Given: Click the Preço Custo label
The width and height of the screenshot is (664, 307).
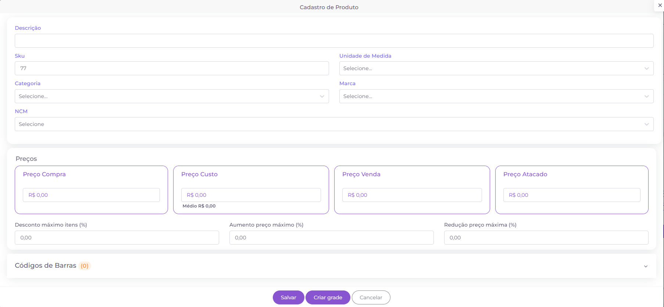Looking at the screenshot, I should pyautogui.click(x=199, y=174).
